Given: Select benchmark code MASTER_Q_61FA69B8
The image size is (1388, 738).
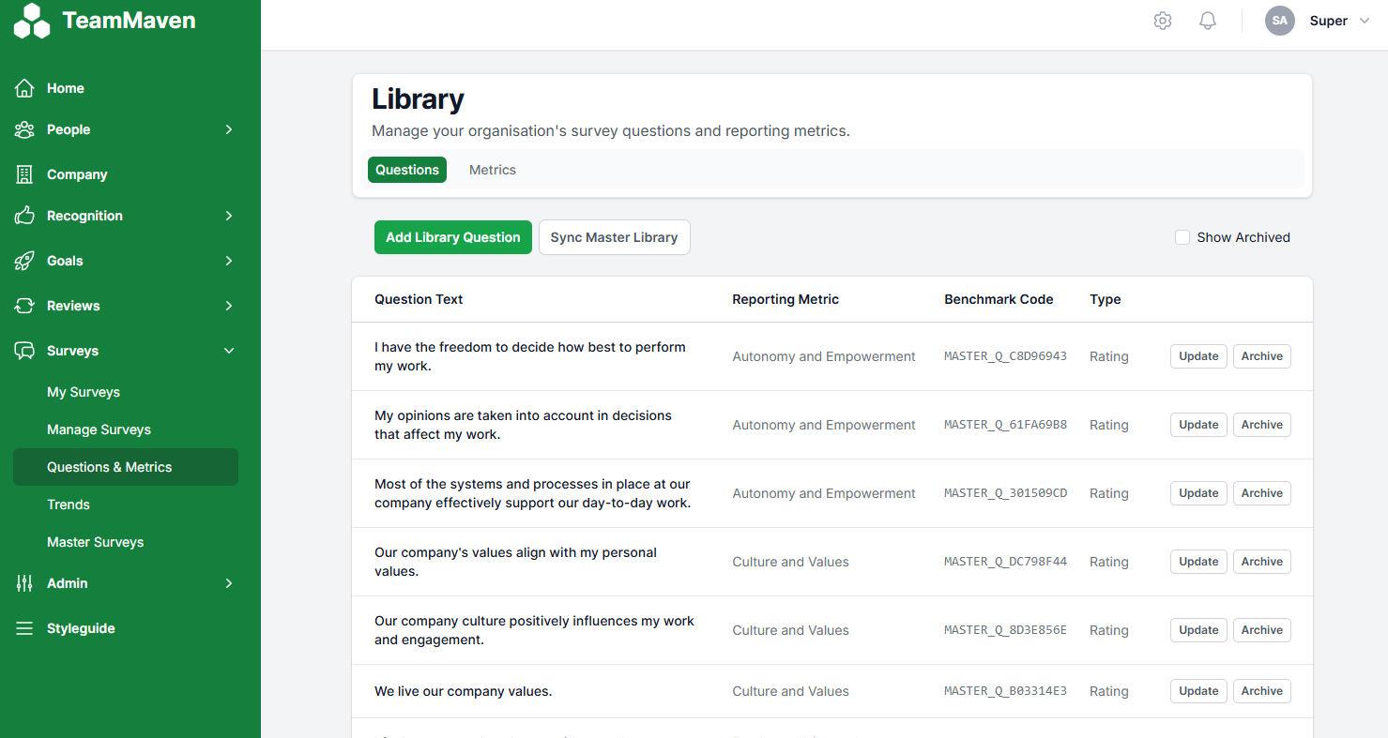Looking at the screenshot, I should [1005, 425].
